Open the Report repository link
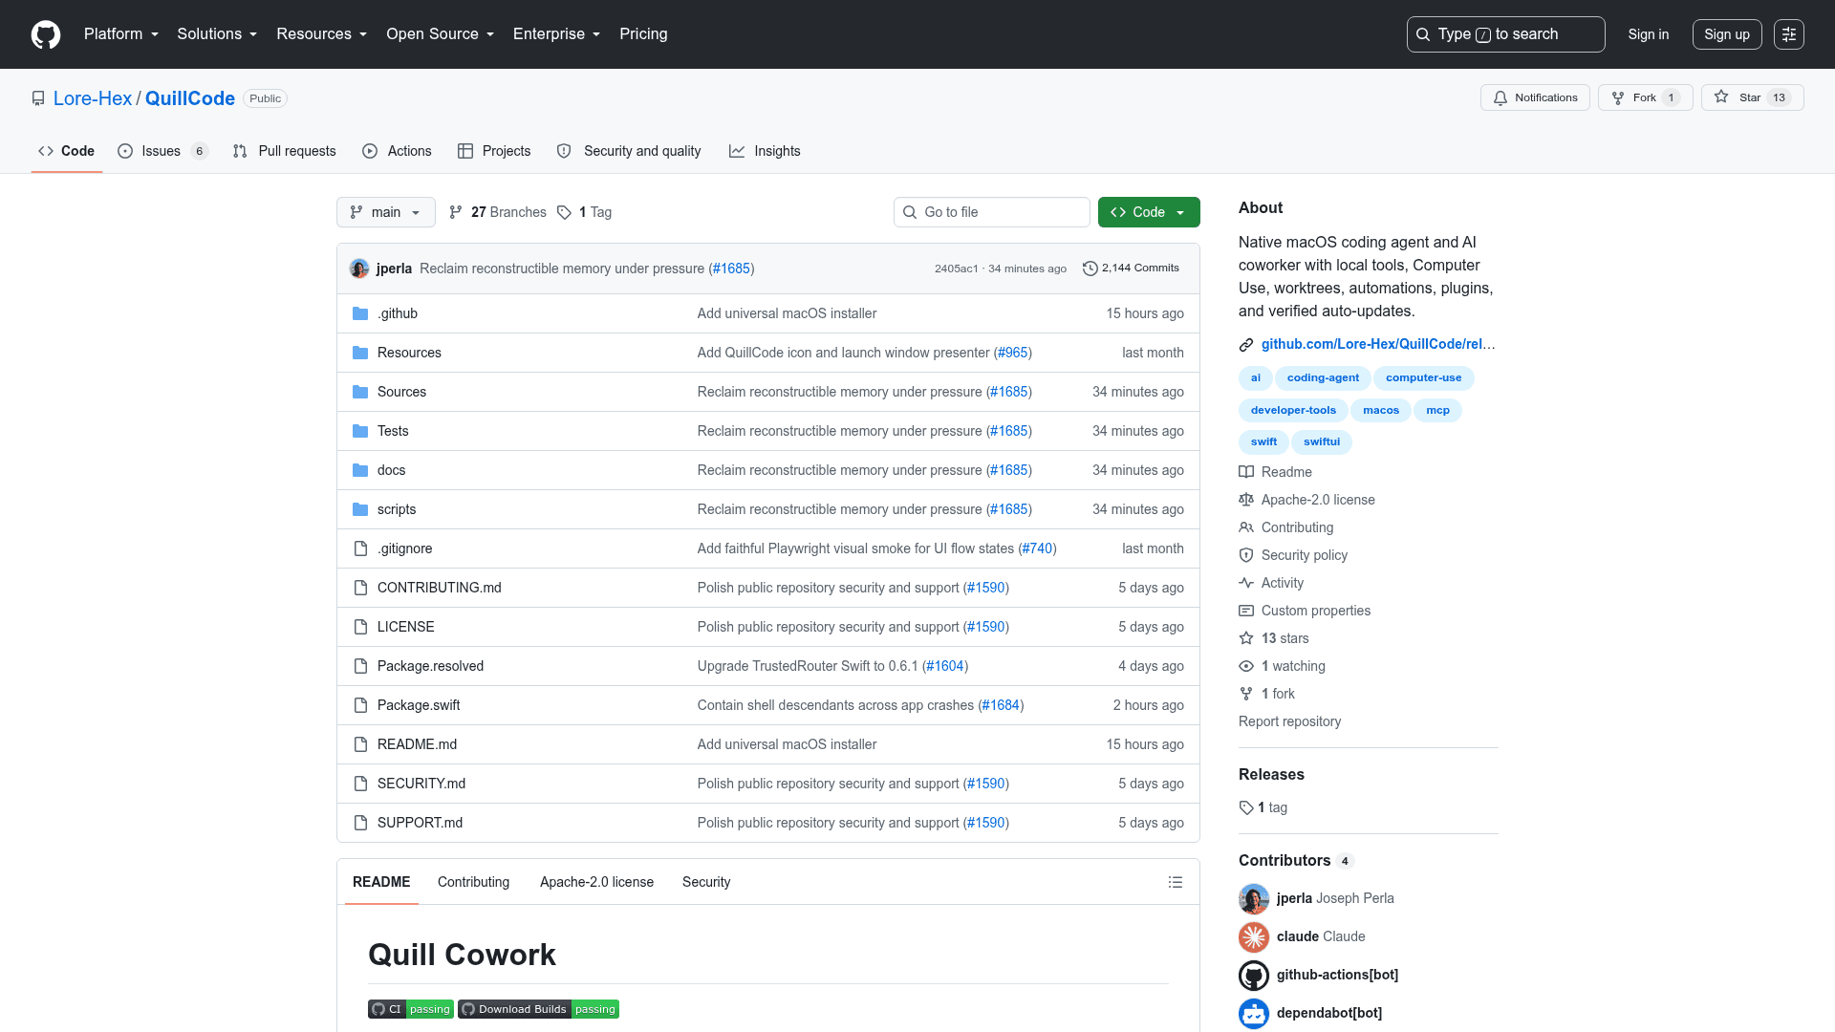This screenshot has width=1835, height=1032. [x=1289, y=721]
